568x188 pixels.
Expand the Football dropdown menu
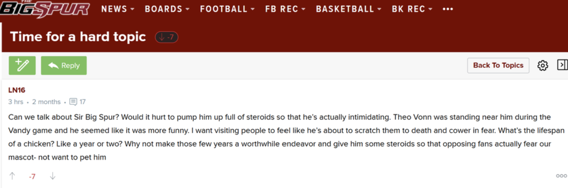coord(227,9)
